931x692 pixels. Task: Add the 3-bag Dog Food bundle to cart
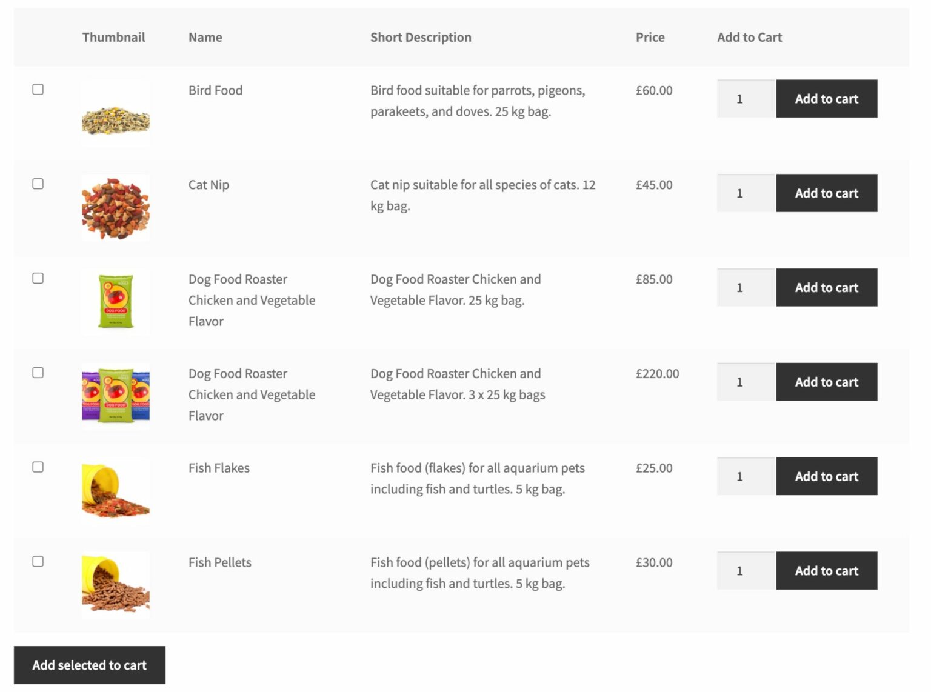click(x=826, y=382)
